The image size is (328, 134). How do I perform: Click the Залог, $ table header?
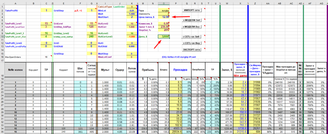coord(227,70)
